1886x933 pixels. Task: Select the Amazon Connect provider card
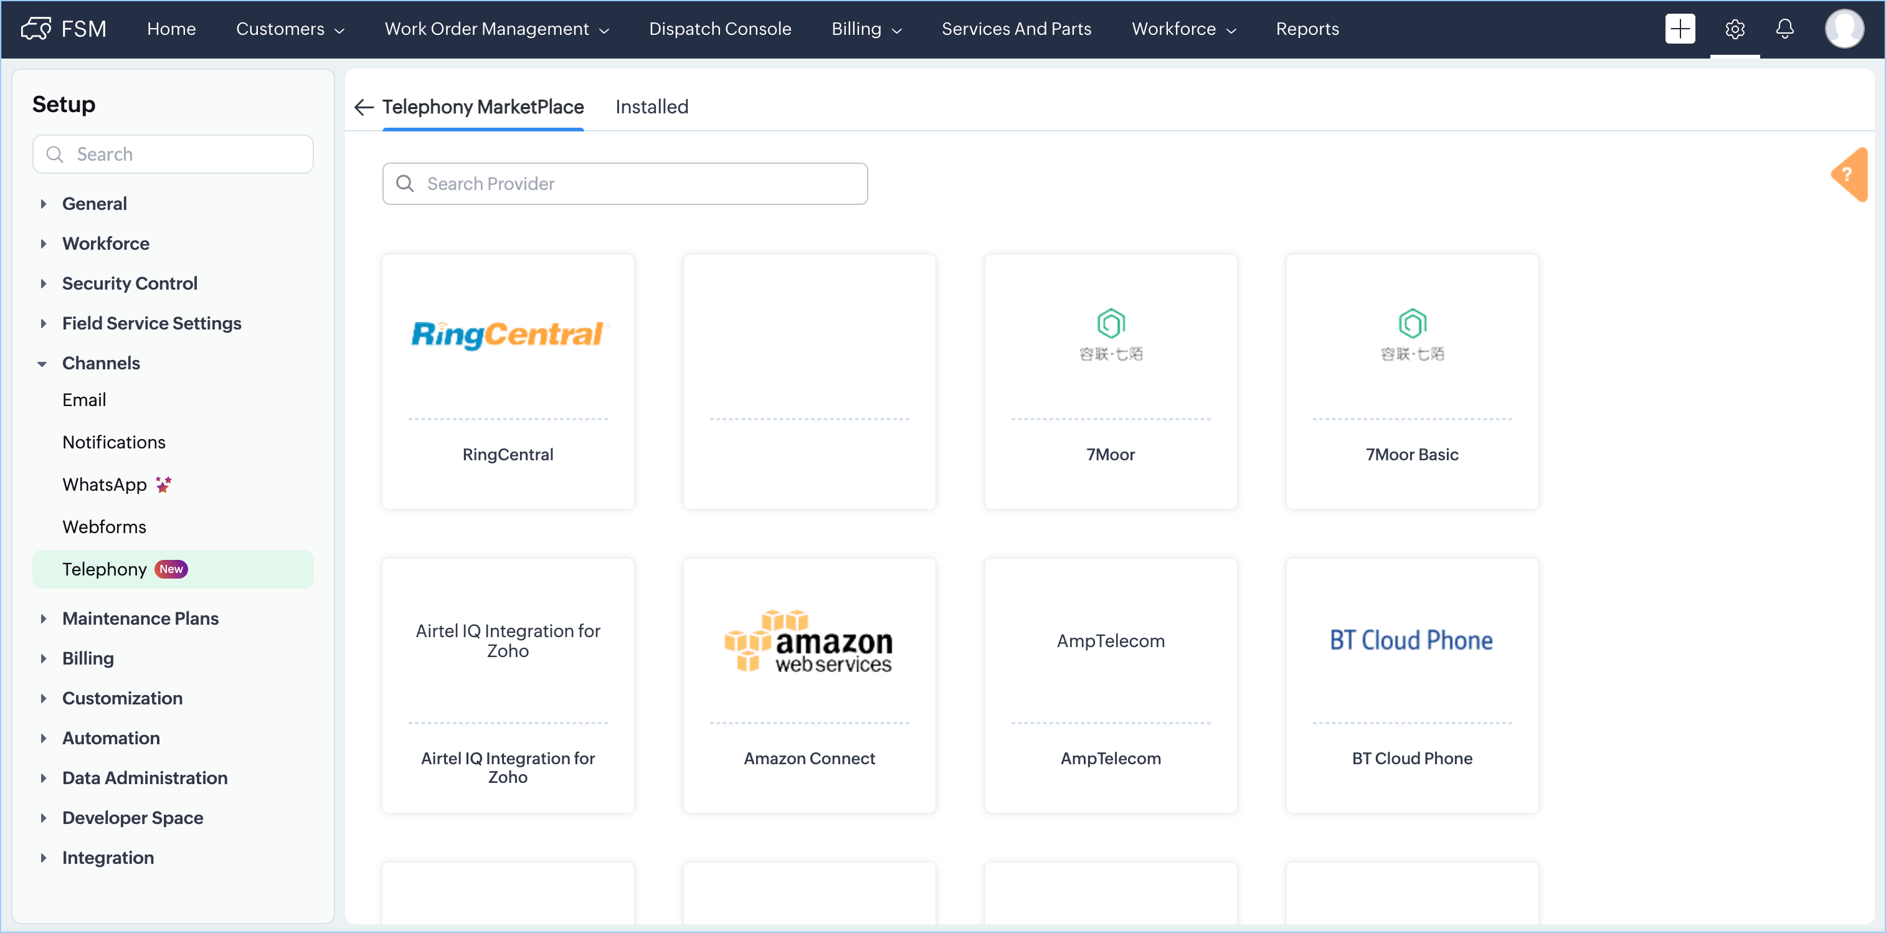click(x=809, y=684)
